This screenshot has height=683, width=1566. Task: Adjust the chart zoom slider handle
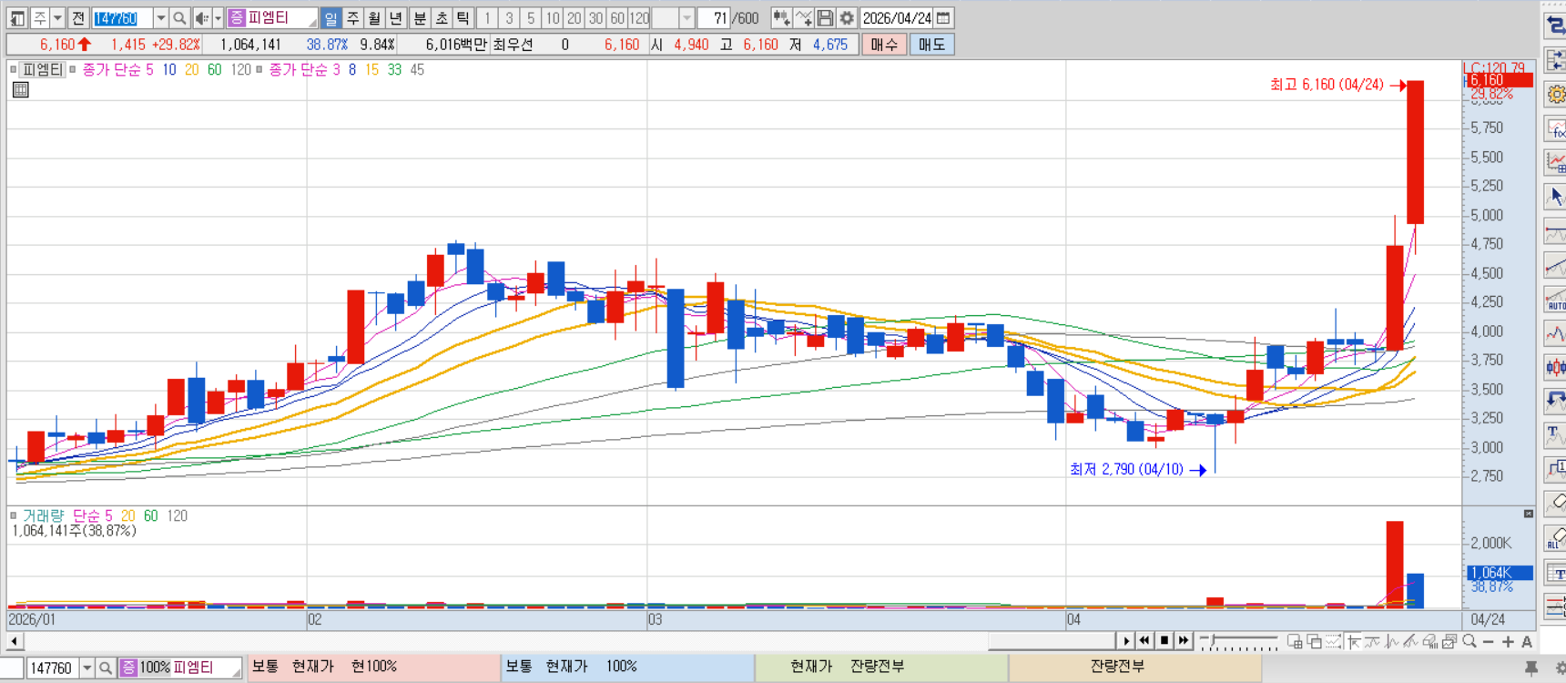point(1212,641)
